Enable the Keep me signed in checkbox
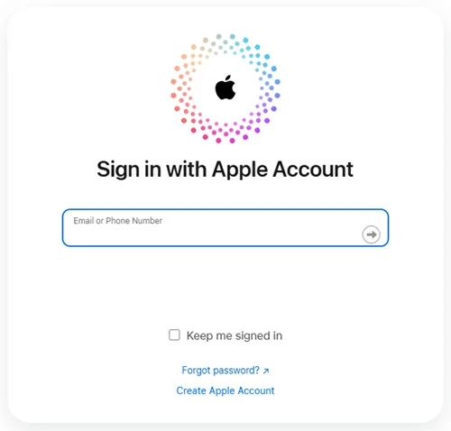This screenshot has width=451, height=431. point(174,335)
